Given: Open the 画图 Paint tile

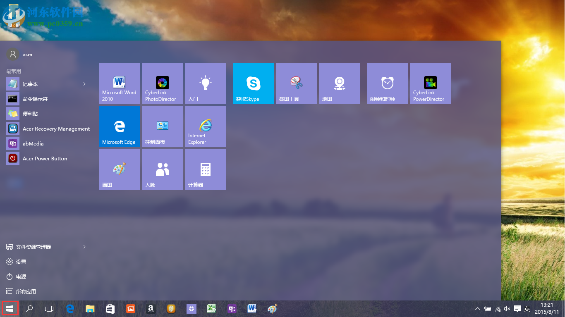Looking at the screenshot, I should pyautogui.click(x=119, y=169).
